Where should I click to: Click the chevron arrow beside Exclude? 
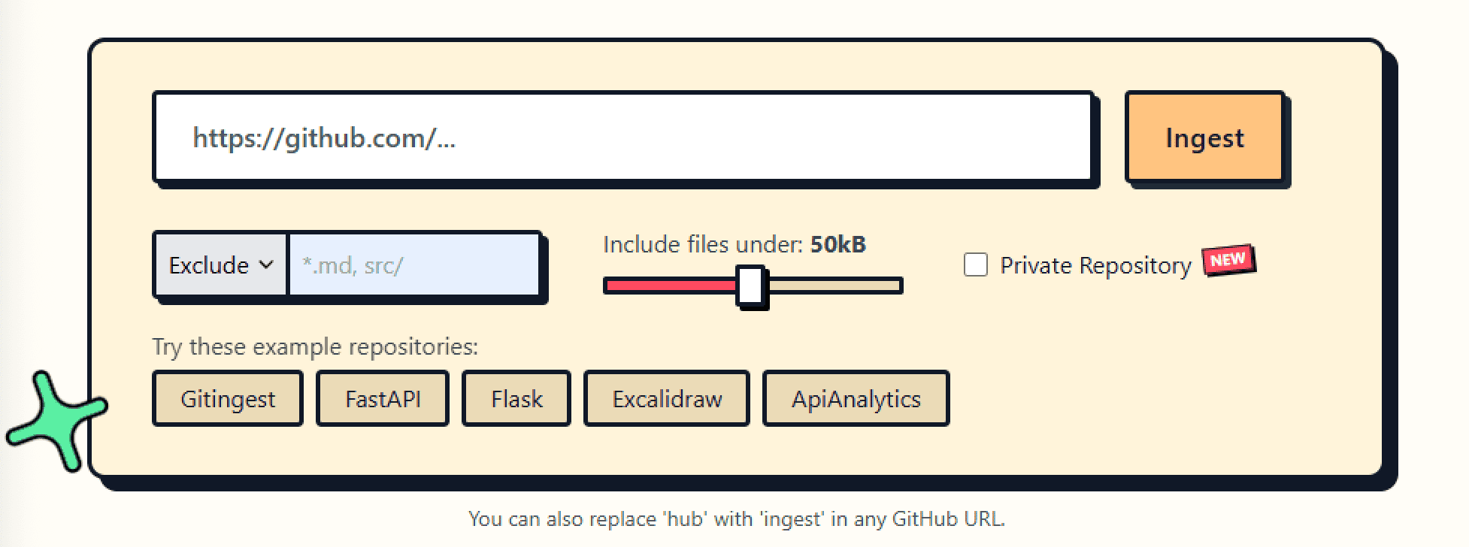(266, 264)
